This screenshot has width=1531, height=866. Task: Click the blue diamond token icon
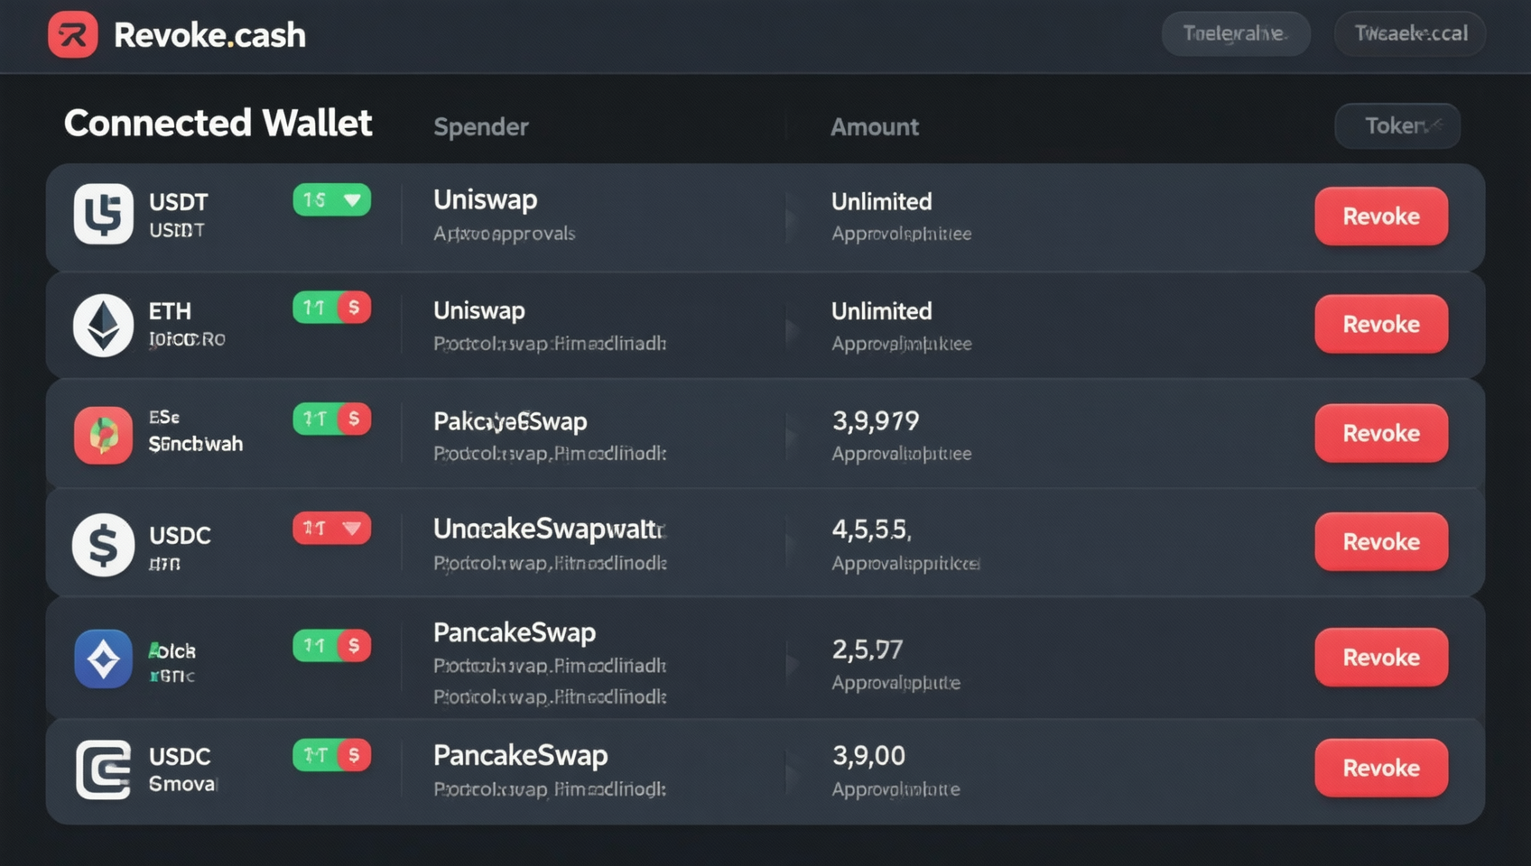pos(103,659)
